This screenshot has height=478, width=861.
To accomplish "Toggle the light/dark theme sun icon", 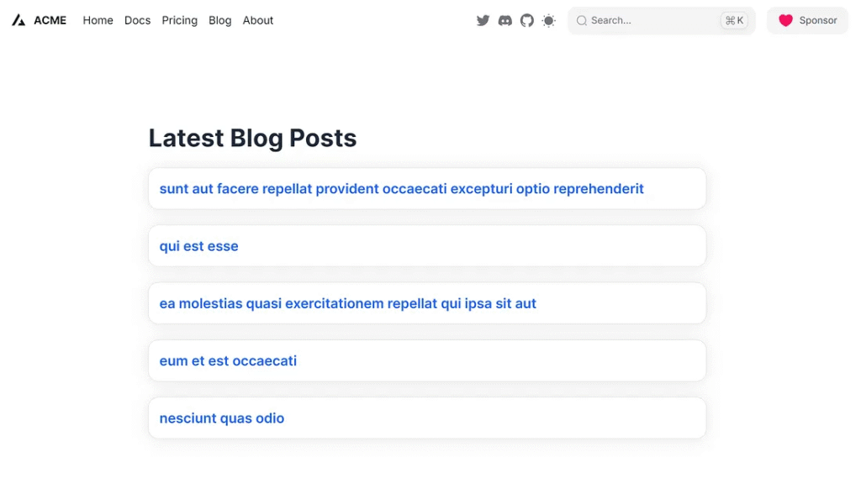I will coord(549,20).
